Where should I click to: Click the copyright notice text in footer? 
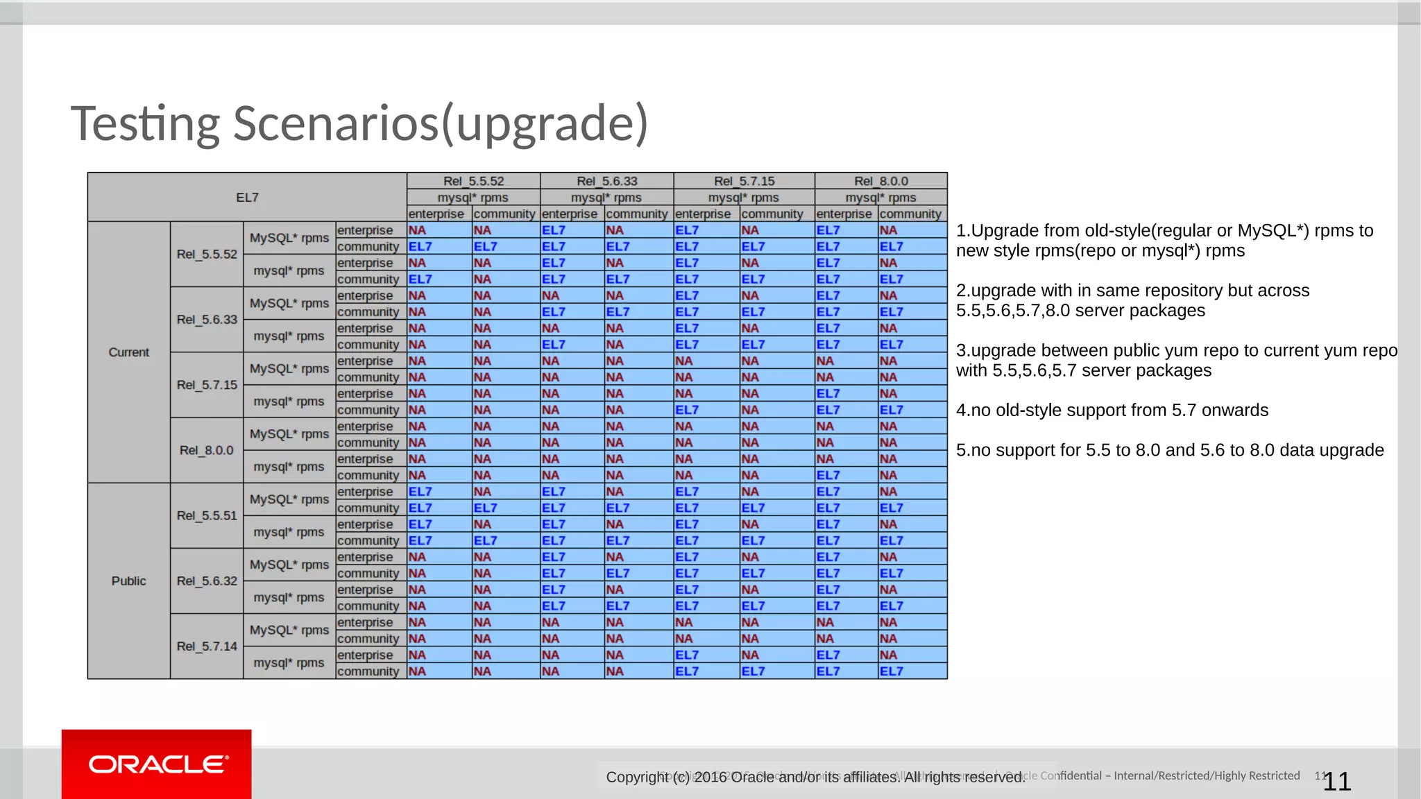[815, 777]
